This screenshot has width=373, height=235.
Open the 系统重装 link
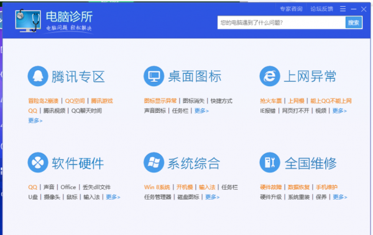[299, 197]
